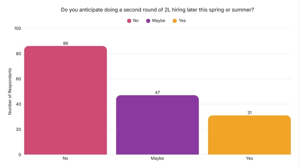Toggle the Yes series via legend text
This screenshot has width=299, height=168.
point(182,21)
